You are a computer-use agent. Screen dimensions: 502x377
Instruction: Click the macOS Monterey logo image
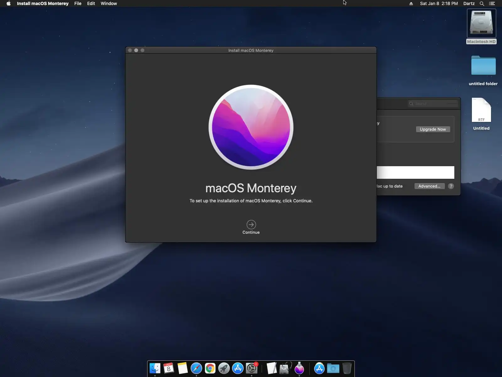251,127
